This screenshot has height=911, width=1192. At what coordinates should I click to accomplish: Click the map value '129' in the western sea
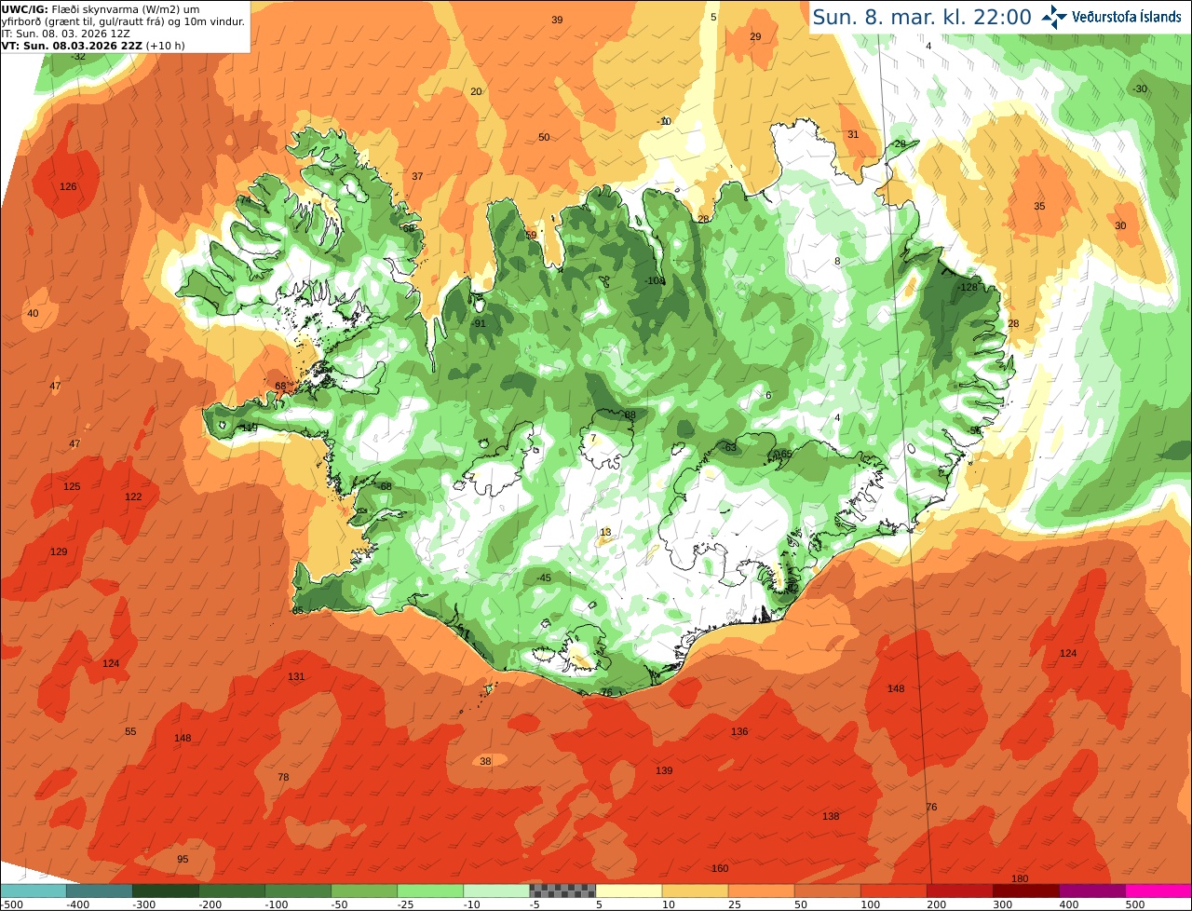pos(59,551)
